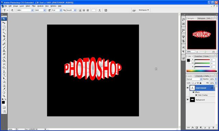Switch to the Channels tab

point(199,76)
